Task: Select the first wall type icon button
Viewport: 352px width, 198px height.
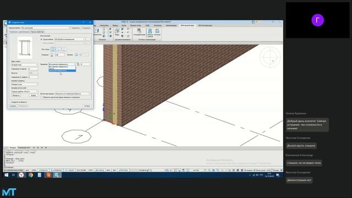Action: tap(53, 49)
